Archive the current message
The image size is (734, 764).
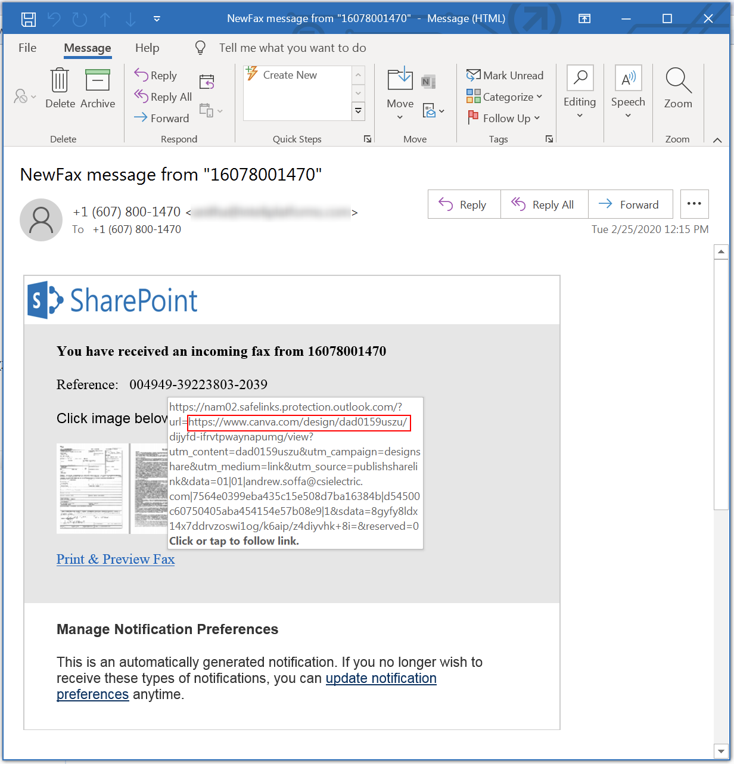97,87
